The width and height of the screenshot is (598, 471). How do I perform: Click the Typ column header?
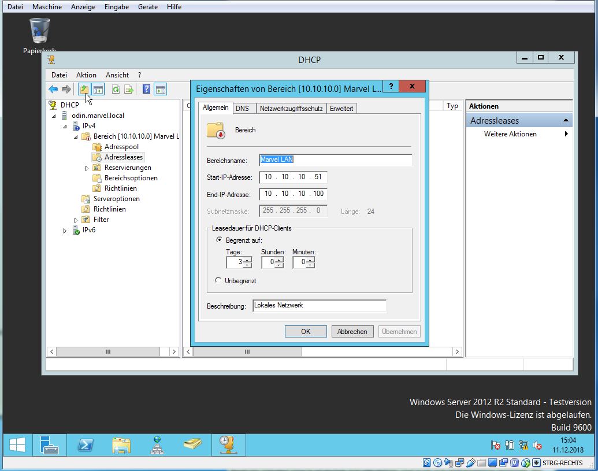452,106
